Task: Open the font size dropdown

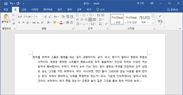Action: coord(42,17)
